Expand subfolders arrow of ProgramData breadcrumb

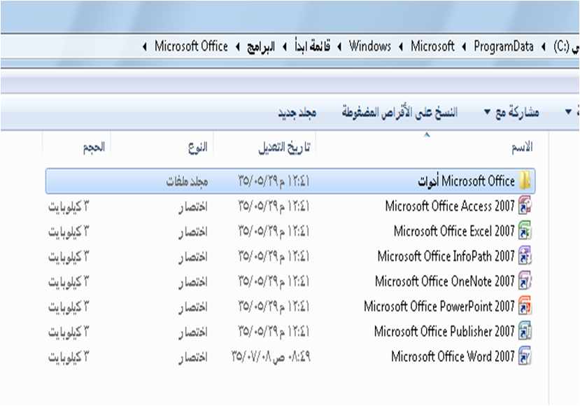[465, 47]
